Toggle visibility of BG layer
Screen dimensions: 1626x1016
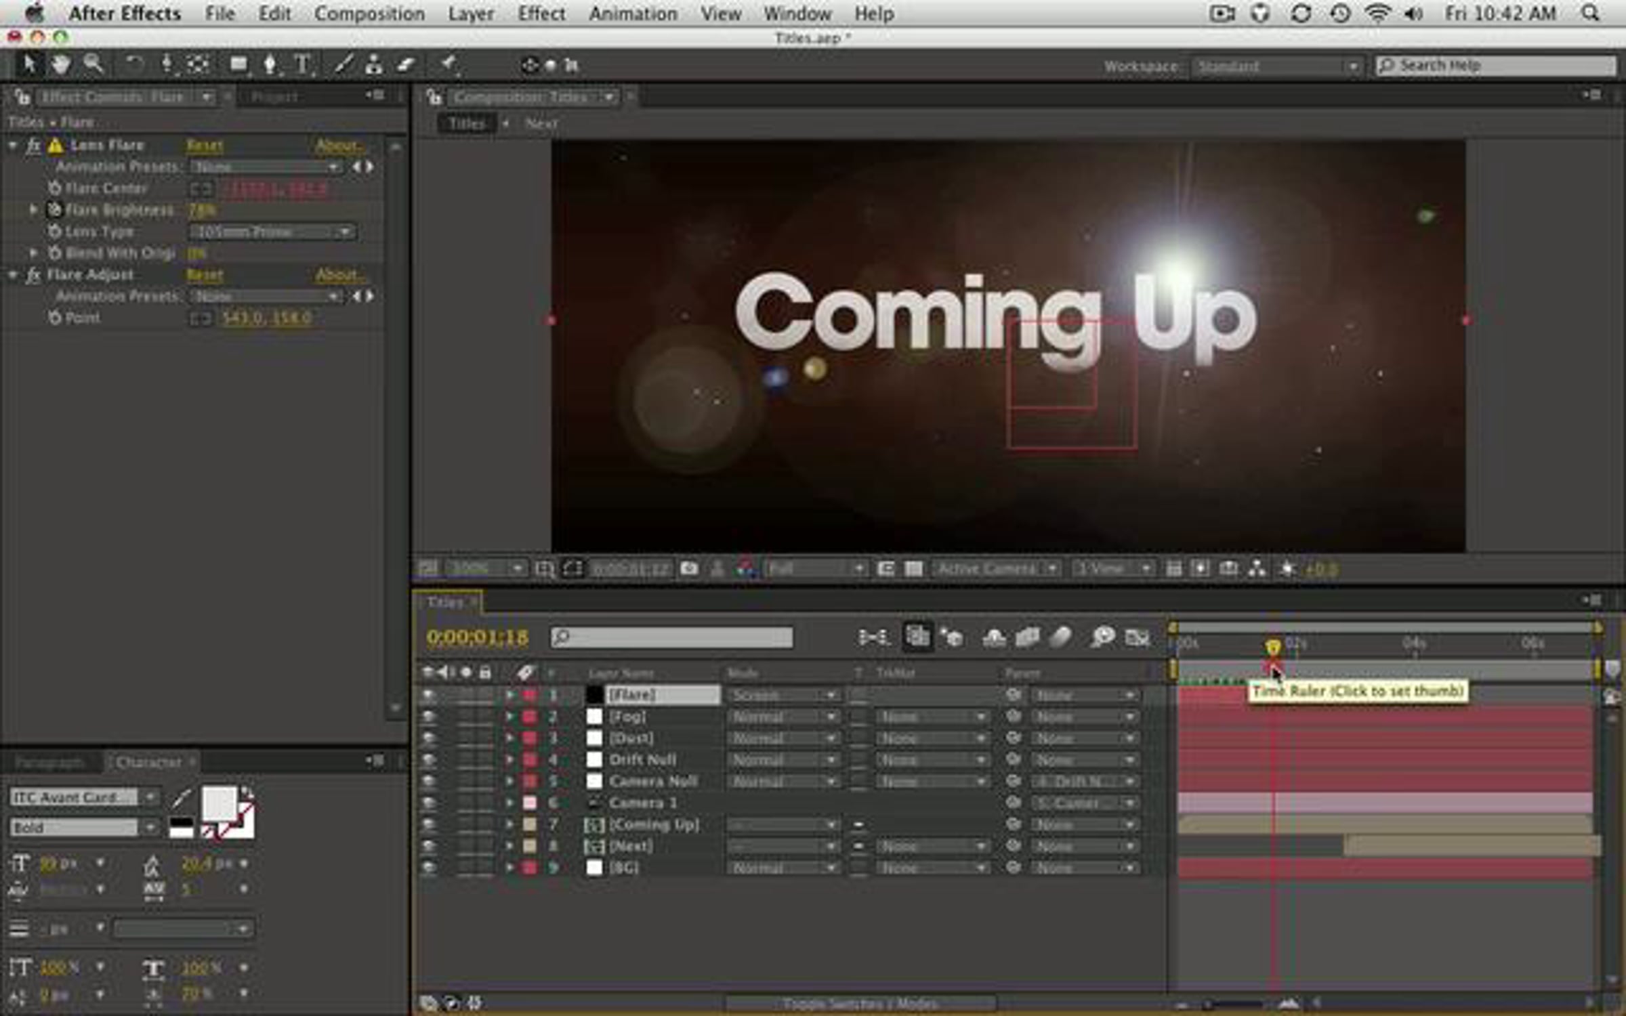click(428, 868)
